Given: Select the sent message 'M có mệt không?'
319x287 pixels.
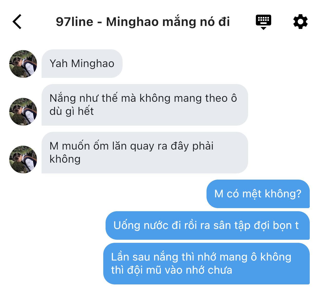Looking at the screenshot, I should coord(258,194).
